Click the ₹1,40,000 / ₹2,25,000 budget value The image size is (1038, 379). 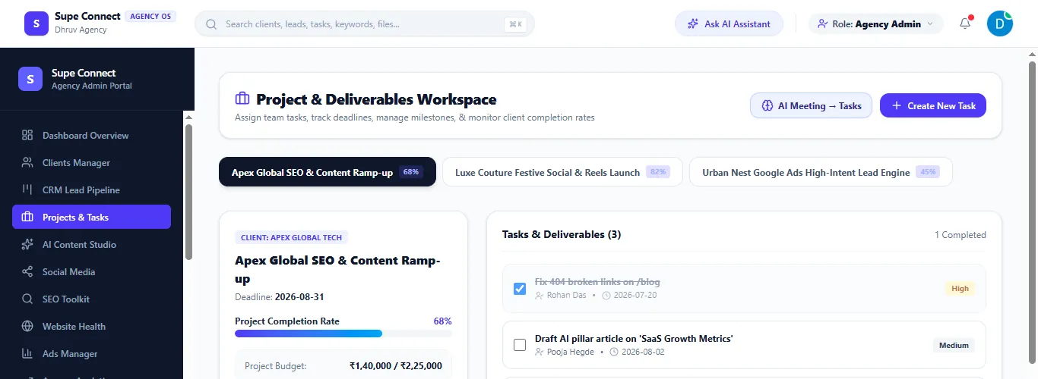click(x=396, y=366)
